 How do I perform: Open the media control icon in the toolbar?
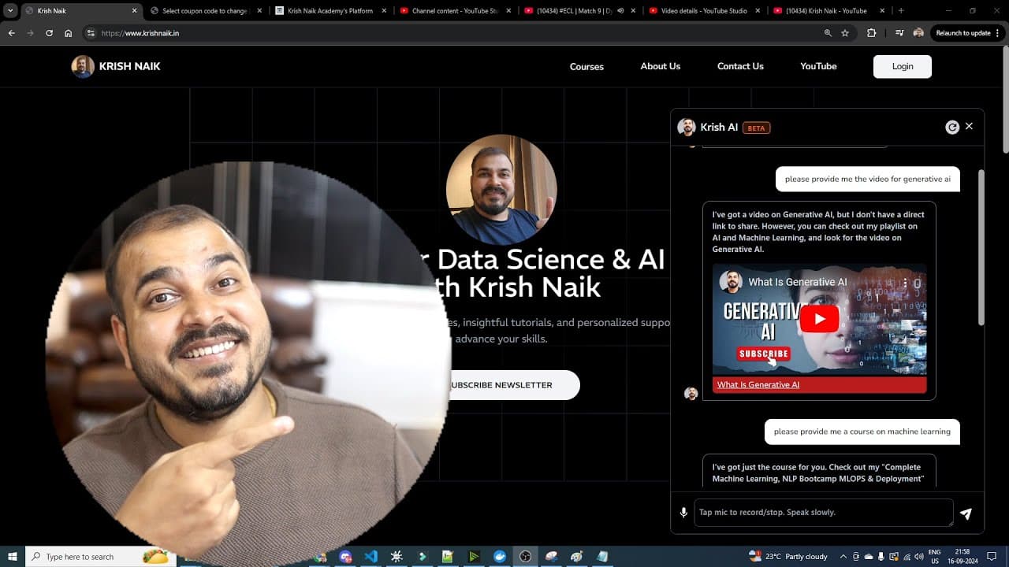pyautogui.click(x=899, y=33)
